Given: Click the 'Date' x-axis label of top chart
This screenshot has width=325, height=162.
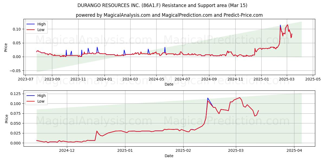Looking at the screenshot, I should [x=169, y=85].
